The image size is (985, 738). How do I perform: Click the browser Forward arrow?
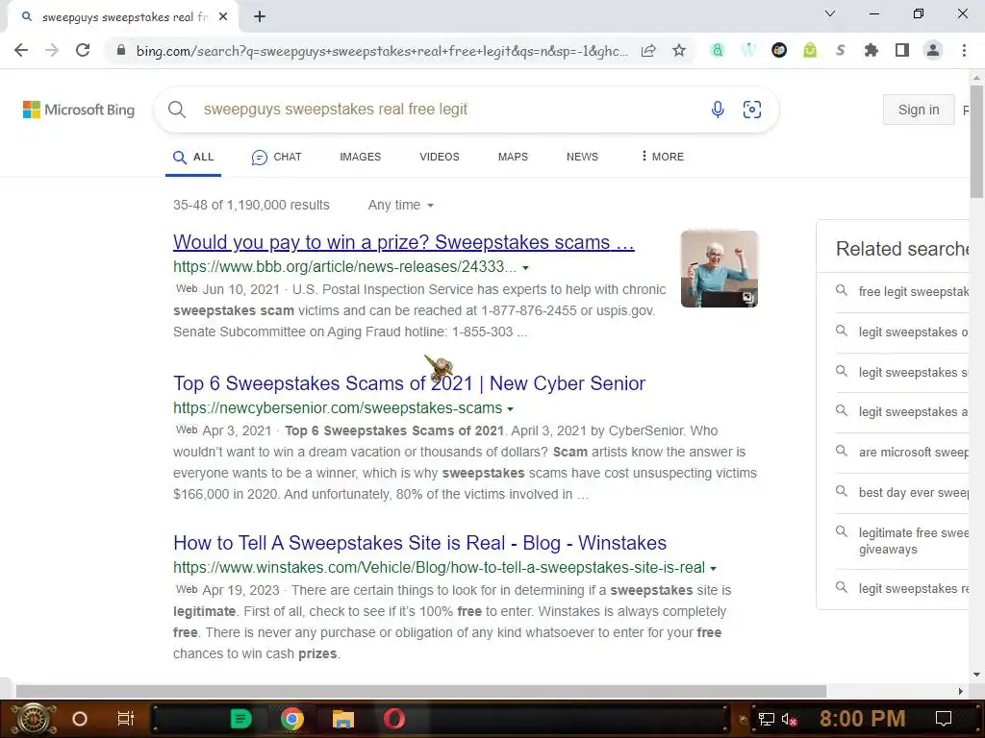[x=52, y=50]
